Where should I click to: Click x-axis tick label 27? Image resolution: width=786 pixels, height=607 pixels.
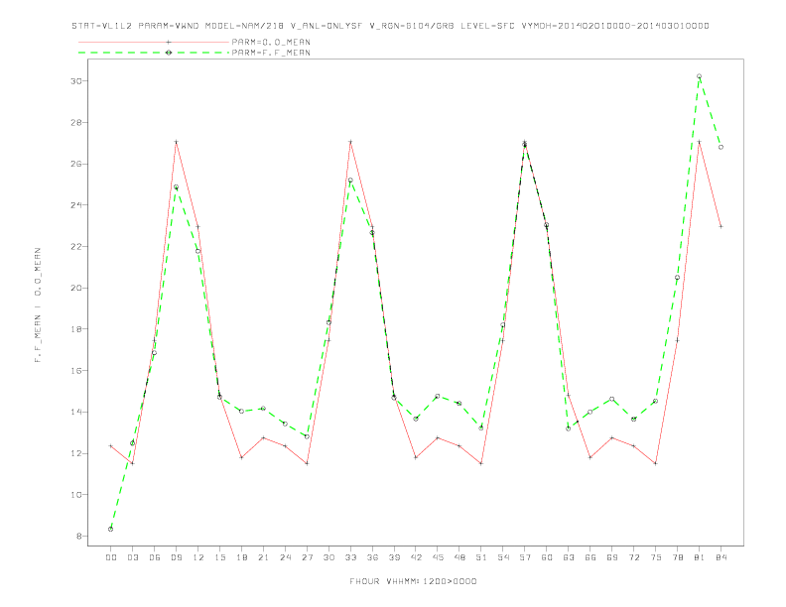click(307, 557)
